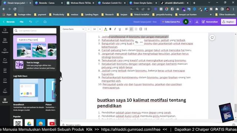Toggle the numbered list button
This screenshot has height=133, width=237.
pos(131,29)
